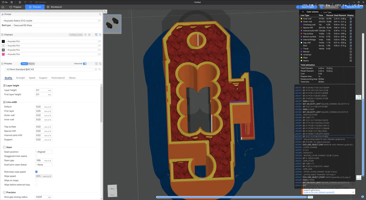Viewport: 366px width, 200px height.
Task: Switch to the Strength process tab
Action: pyautogui.click(x=20, y=78)
